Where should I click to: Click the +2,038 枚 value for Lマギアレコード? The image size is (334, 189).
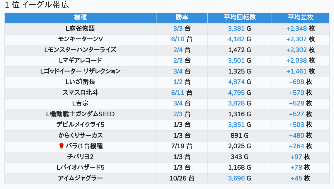296,61
